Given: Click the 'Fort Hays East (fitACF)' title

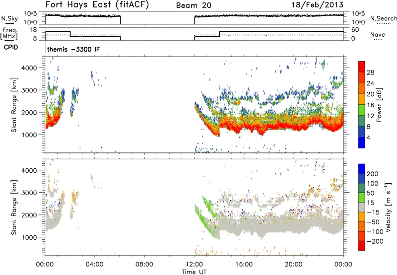Looking at the screenshot, I should click(x=97, y=4).
